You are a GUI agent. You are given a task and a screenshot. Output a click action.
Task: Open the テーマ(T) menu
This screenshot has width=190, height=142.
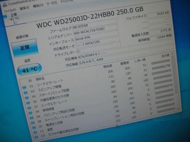tap(52, 3)
